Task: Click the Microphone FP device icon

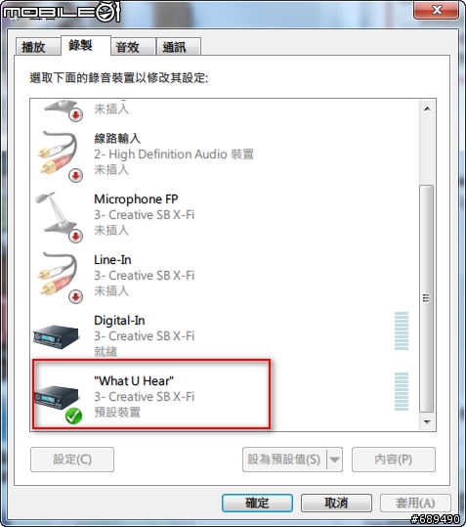Action: (x=59, y=217)
